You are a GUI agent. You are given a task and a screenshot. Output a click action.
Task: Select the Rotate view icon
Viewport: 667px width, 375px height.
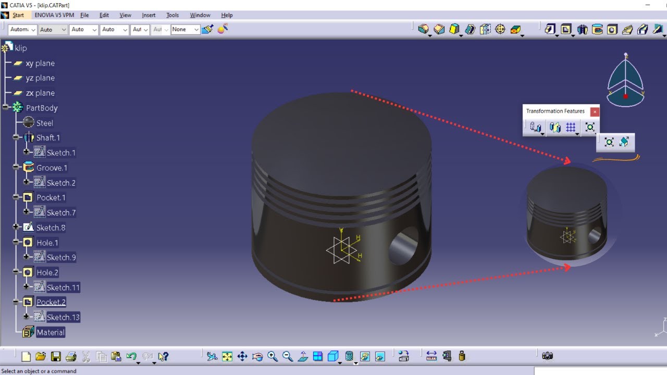pyautogui.click(x=257, y=356)
